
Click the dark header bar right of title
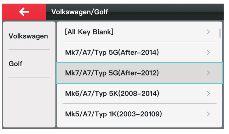tap(165, 12)
